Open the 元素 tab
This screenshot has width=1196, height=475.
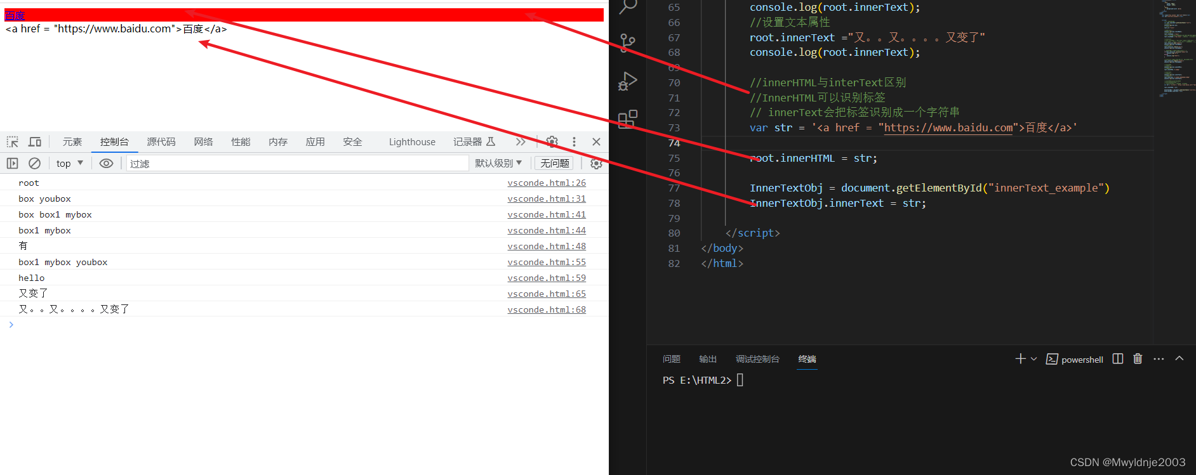(x=72, y=142)
